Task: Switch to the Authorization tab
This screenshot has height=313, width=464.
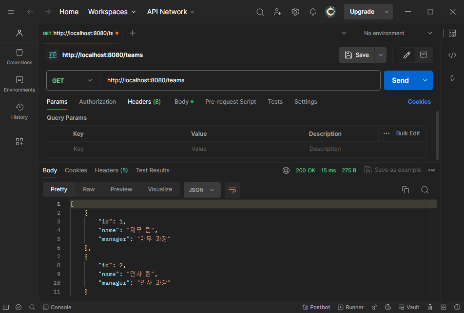Action: click(97, 102)
